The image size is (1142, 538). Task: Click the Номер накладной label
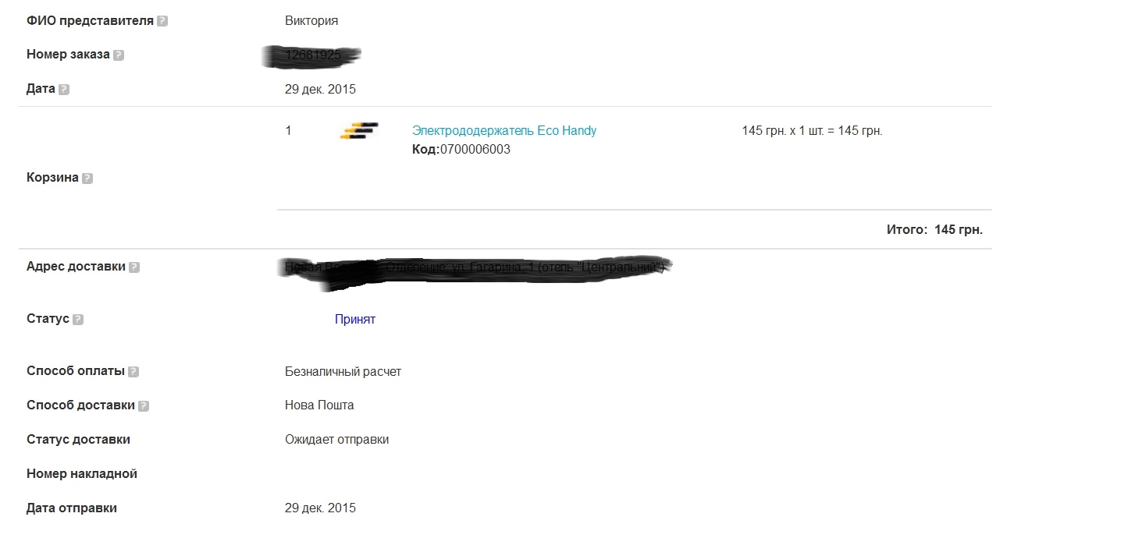(x=82, y=474)
